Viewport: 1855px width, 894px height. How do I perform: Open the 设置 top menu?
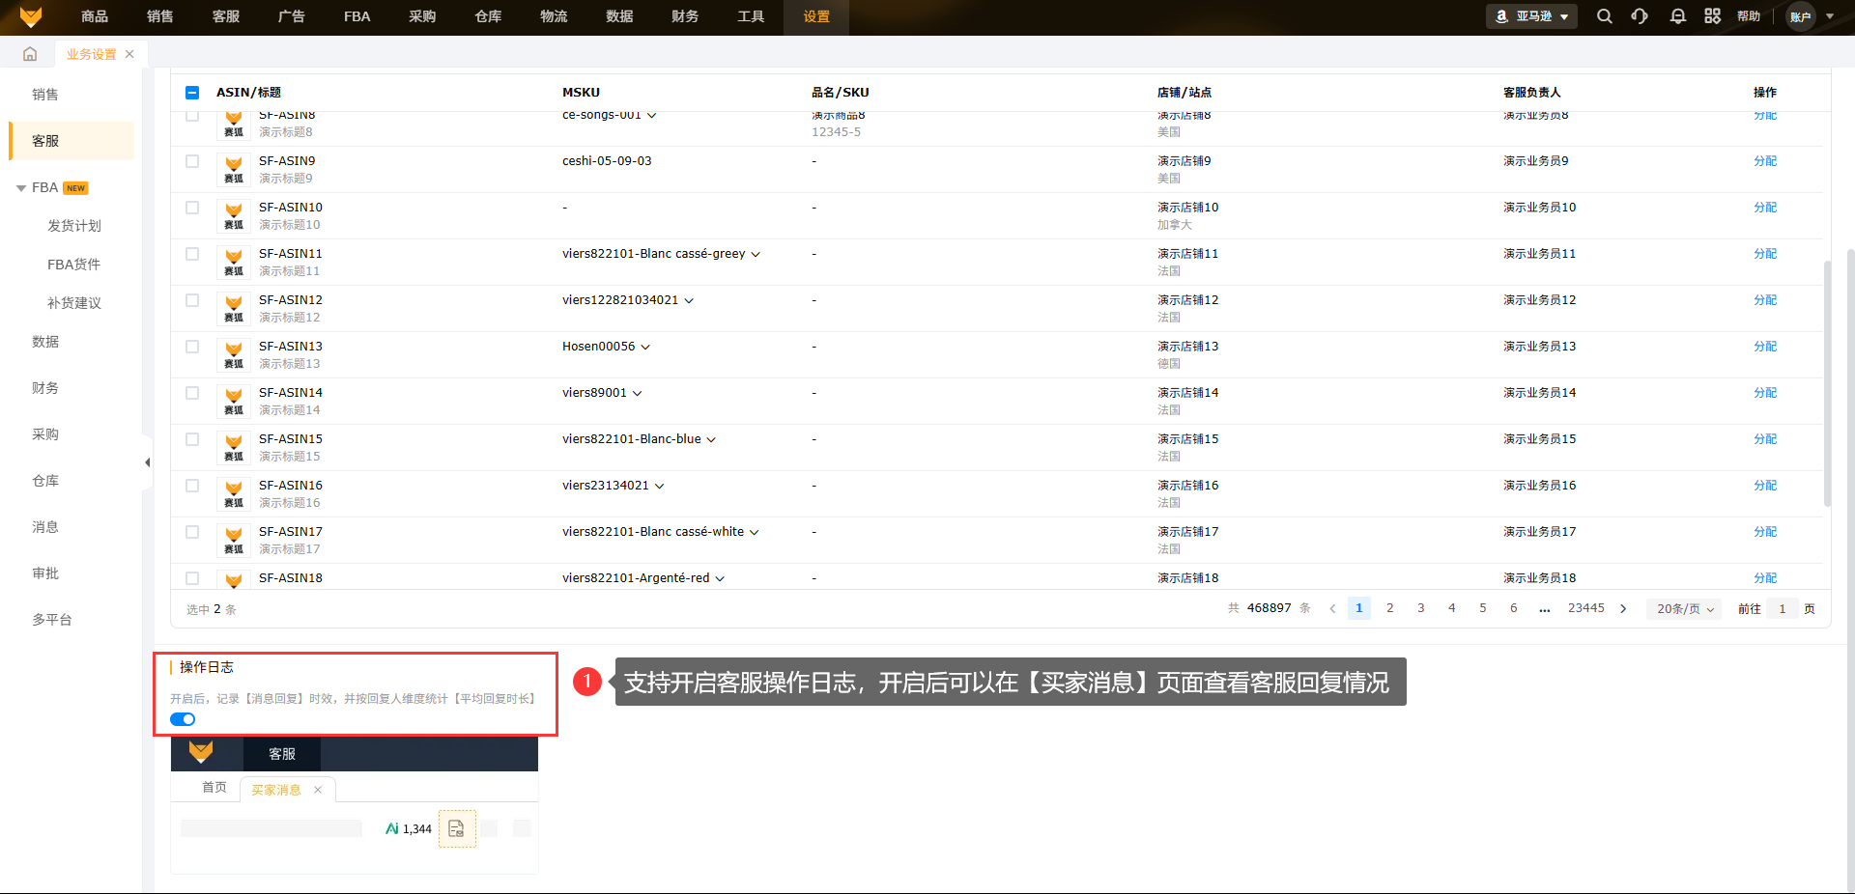pyautogui.click(x=816, y=16)
